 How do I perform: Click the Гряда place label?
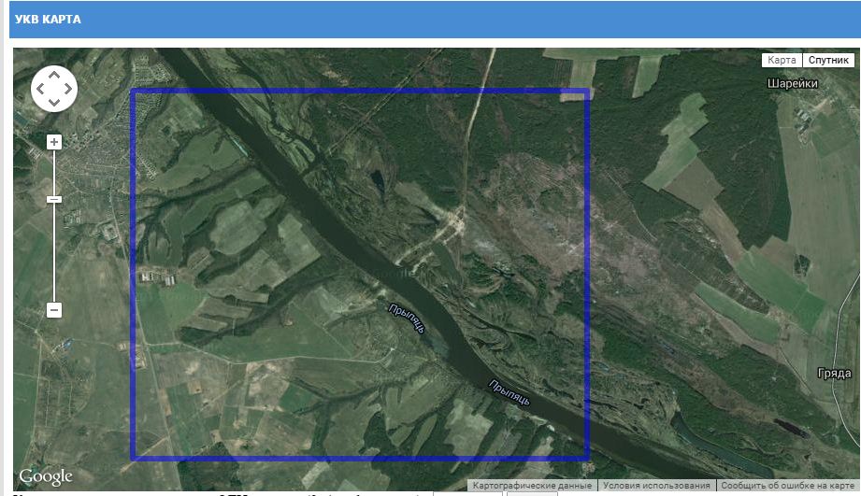(832, 372)
